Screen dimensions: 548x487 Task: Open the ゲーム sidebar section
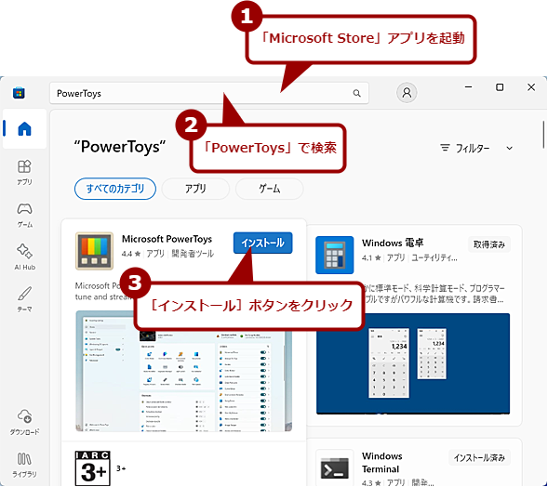(x=24, y=215)
